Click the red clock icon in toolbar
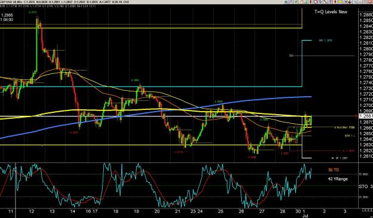Image resolution: width=373 pixels, height=218 pixels. coord(316,2)
